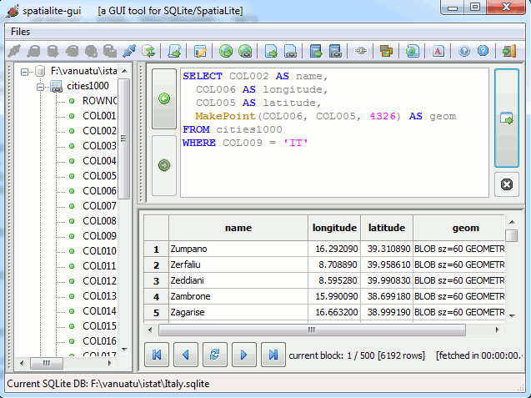Select the COL006 column in tree

tap(99, 191)
